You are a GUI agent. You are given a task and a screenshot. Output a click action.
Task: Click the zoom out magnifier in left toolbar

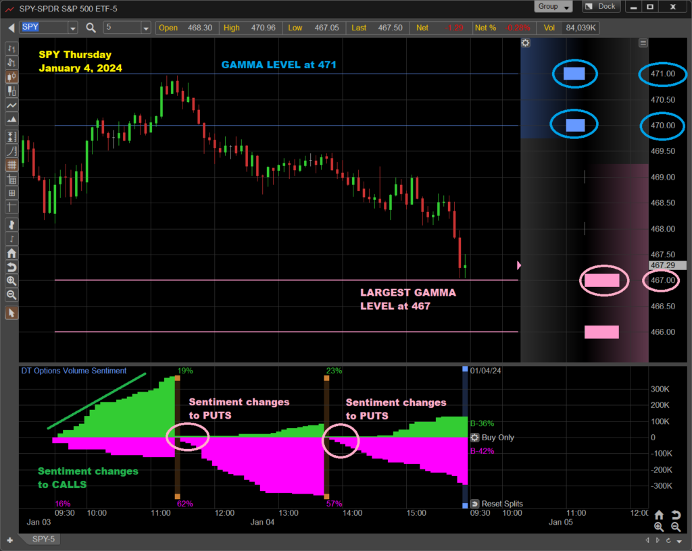11,295
